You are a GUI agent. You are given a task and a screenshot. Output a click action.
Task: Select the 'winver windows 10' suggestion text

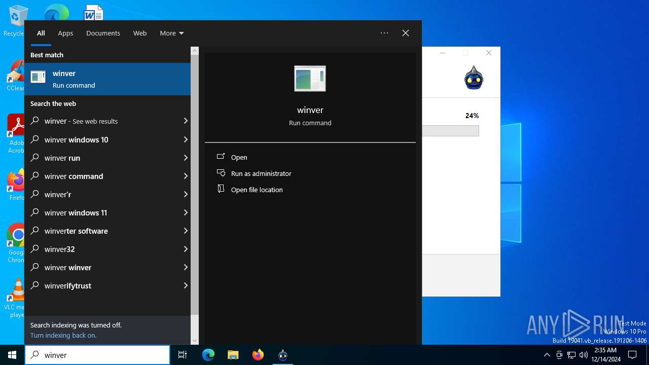coord(76,139)
